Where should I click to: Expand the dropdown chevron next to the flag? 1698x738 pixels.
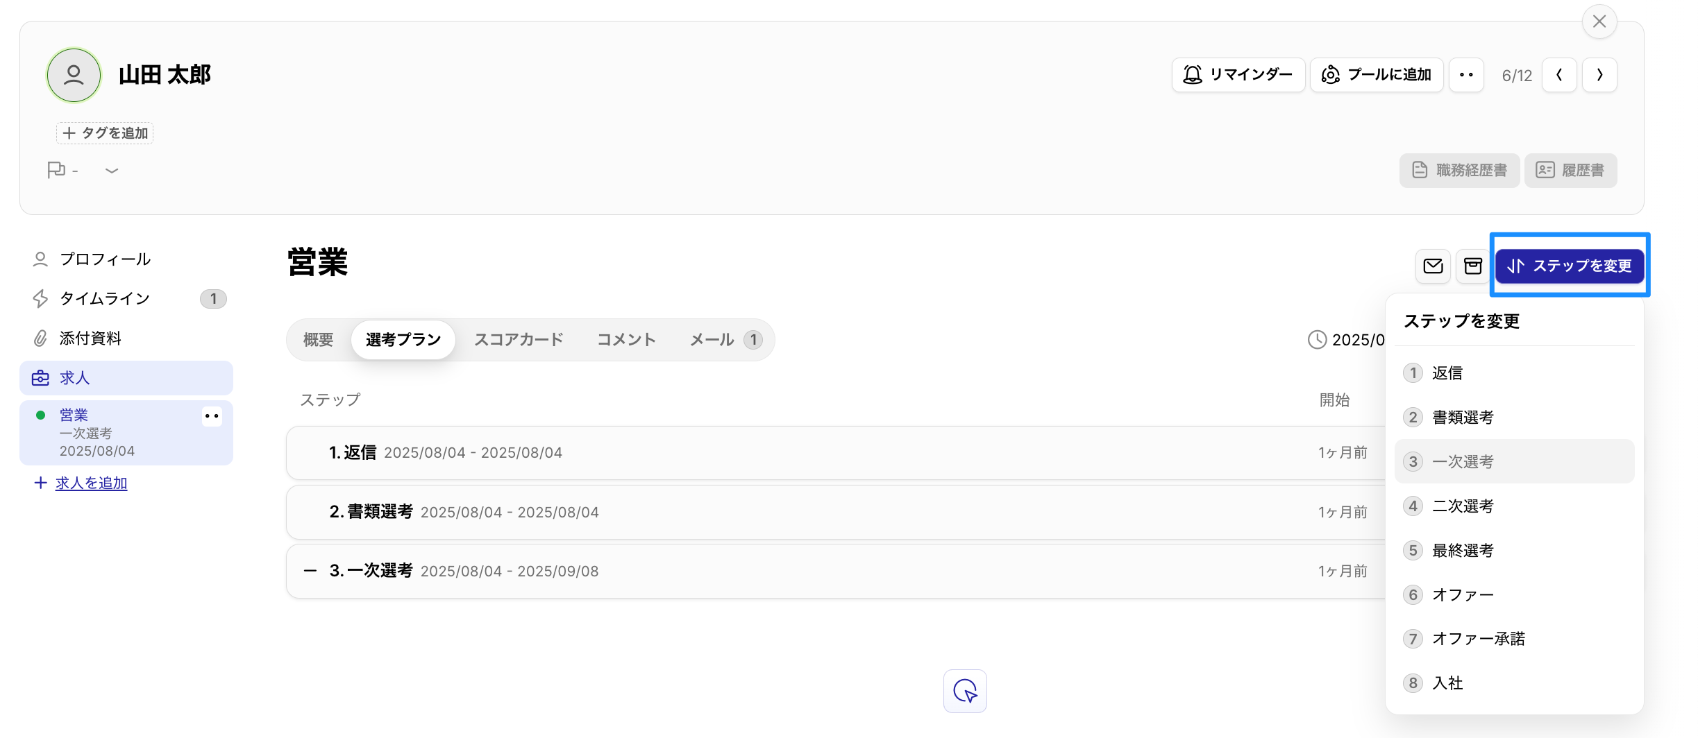click(110, 171)
